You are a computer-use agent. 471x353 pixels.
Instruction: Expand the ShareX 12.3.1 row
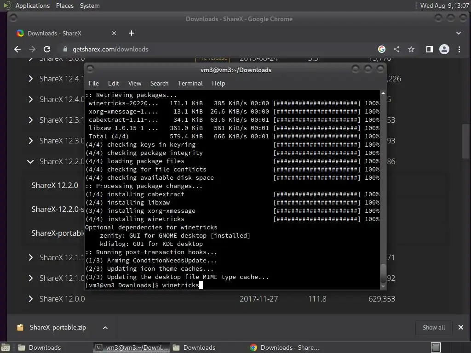31,120
